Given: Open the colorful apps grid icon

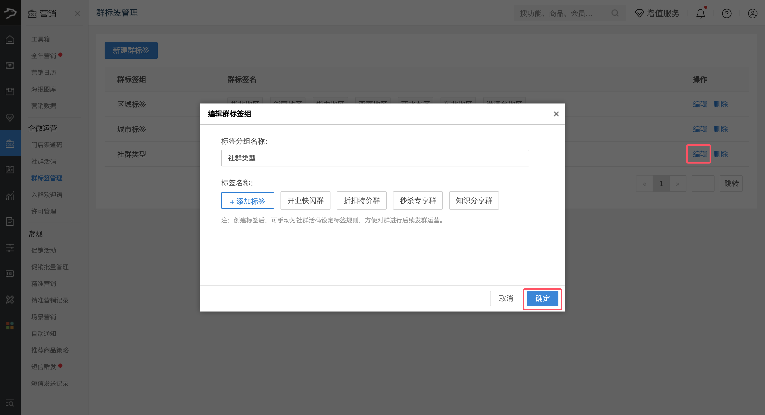Looking at the screenshot, I should [x=10, y=326].
